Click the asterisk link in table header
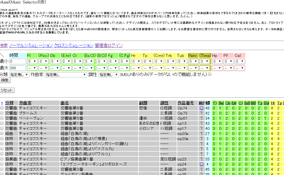This screenshot has height=175, width=284. click(x=2, y=103)
